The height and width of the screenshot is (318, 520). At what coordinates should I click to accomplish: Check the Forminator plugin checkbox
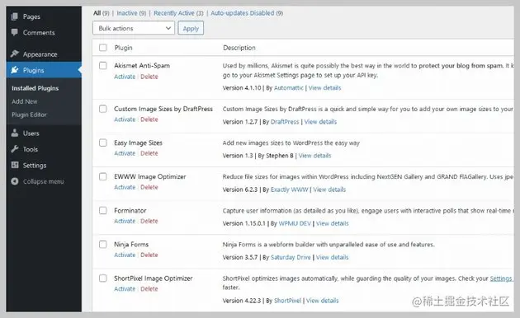coord(103,210)
